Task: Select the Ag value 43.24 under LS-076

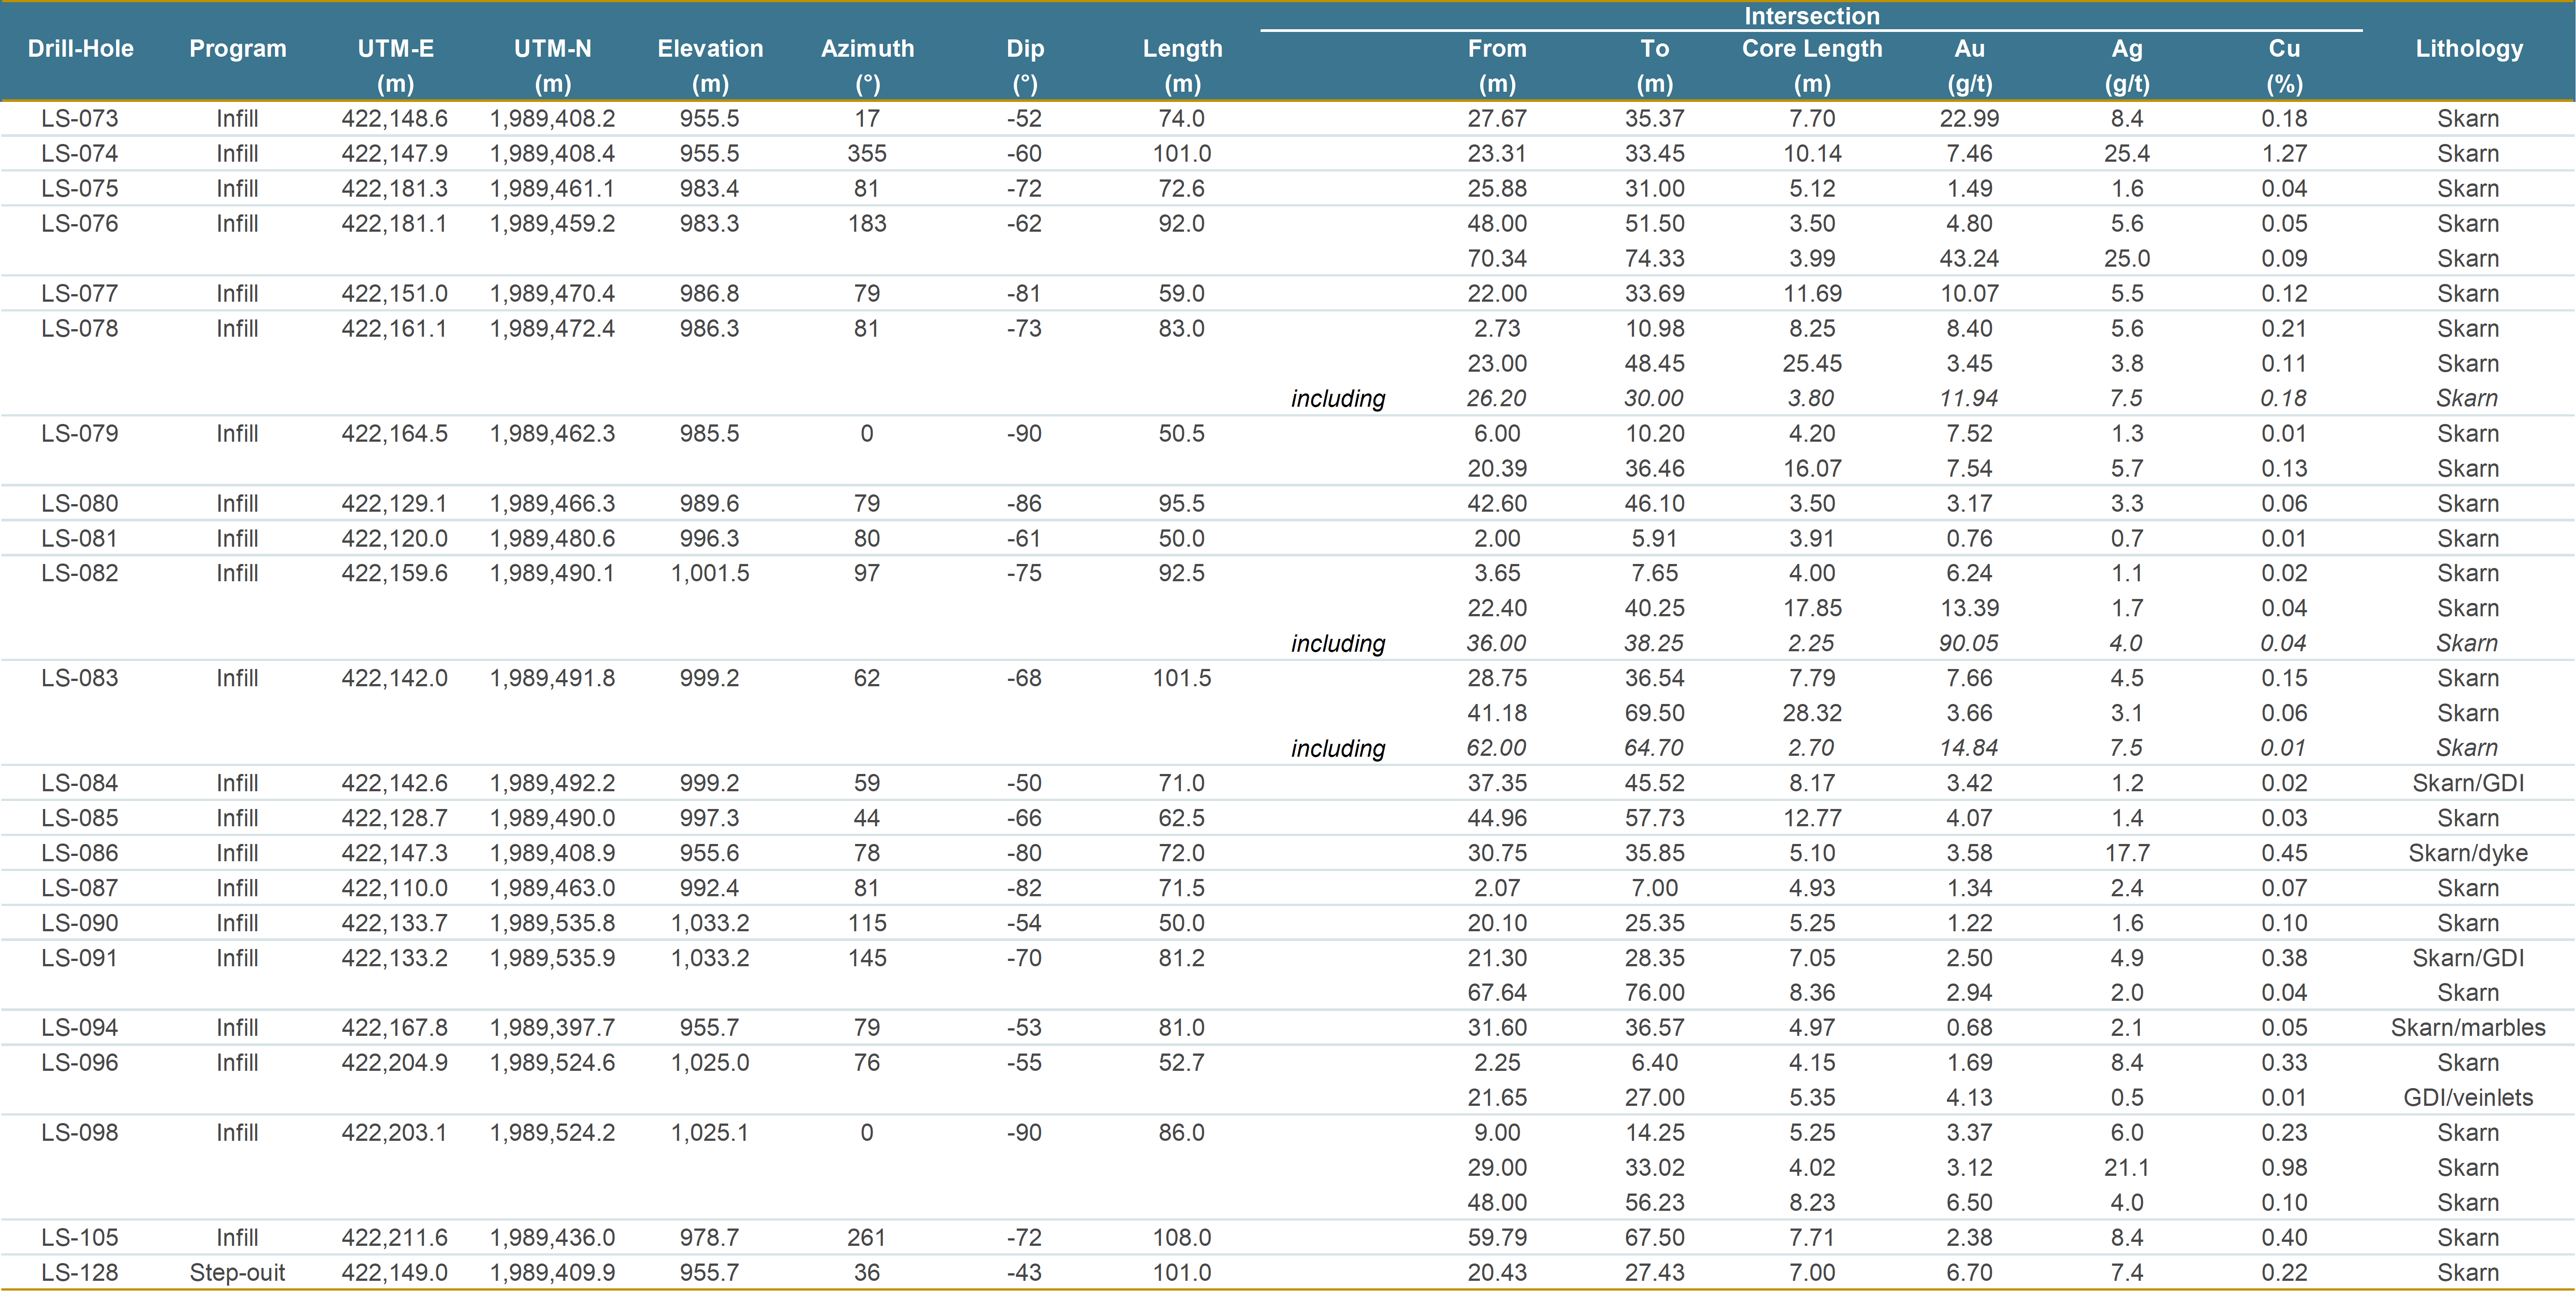Action: coord(1968,258)
